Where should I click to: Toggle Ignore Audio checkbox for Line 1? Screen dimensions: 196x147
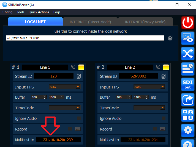79,118
